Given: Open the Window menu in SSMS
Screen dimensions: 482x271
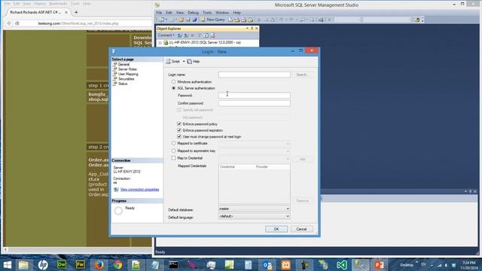Looking at the screenshot, I should (222, 13).
